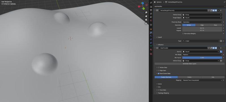Open the Proximity Mode dropdown
The height and width of the screenshot is (102, 226).
[202, 22]
